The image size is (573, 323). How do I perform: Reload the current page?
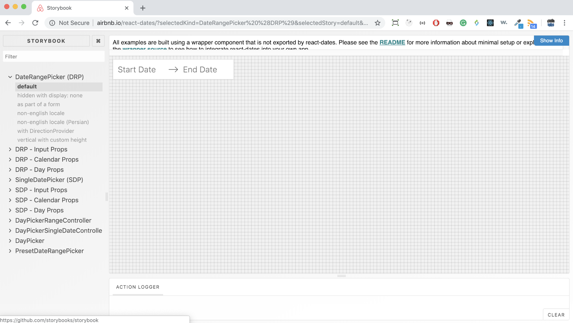[x=35, y=23]
